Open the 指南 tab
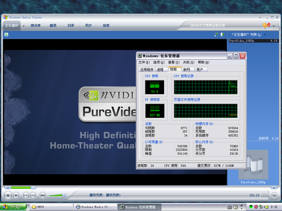Image resolution: width=282 pixels, height=211 pixels. tap(106, 25)
